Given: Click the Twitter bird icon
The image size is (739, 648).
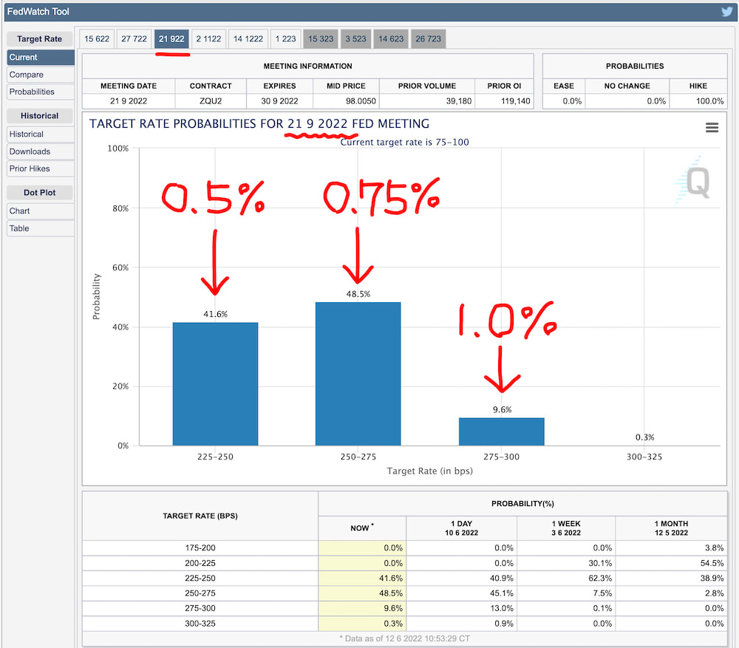Looking at the screenshot, I should 726,12.
